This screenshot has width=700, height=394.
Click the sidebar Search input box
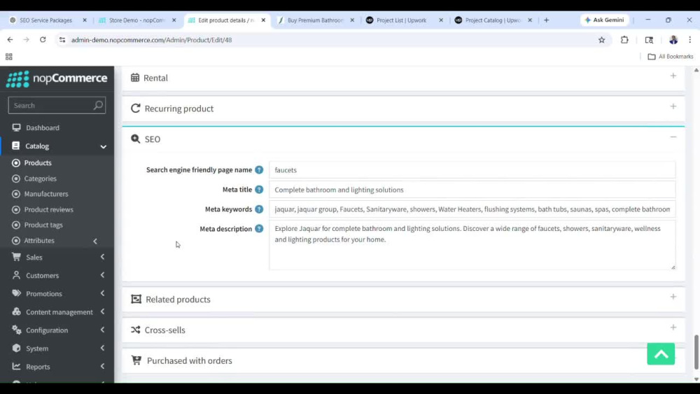coord(57,105)
